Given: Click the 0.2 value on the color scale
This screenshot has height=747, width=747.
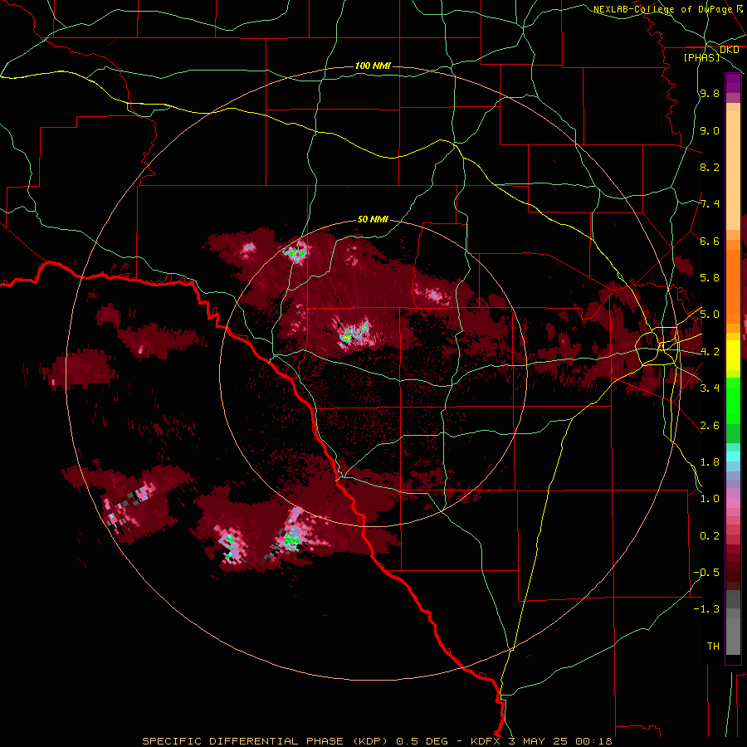Looking at the screenshot, I should (x=710, y=535).
